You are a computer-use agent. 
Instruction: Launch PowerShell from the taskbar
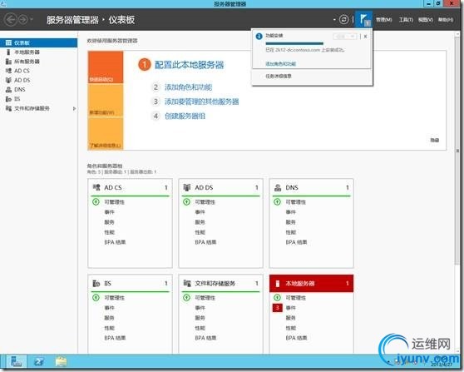click(39, 361)
